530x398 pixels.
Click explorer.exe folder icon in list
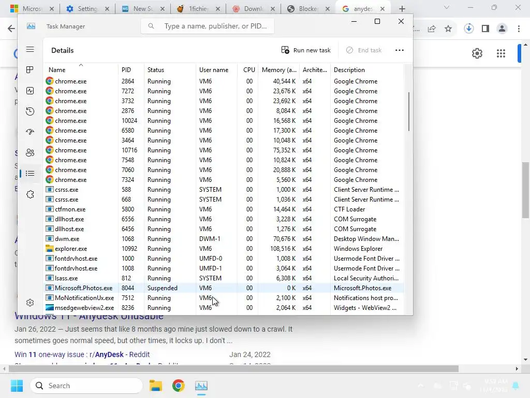point(50,249)
